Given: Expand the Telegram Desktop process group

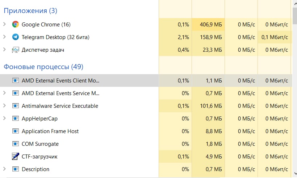Looking at the screenshot, I should point(5,37).
